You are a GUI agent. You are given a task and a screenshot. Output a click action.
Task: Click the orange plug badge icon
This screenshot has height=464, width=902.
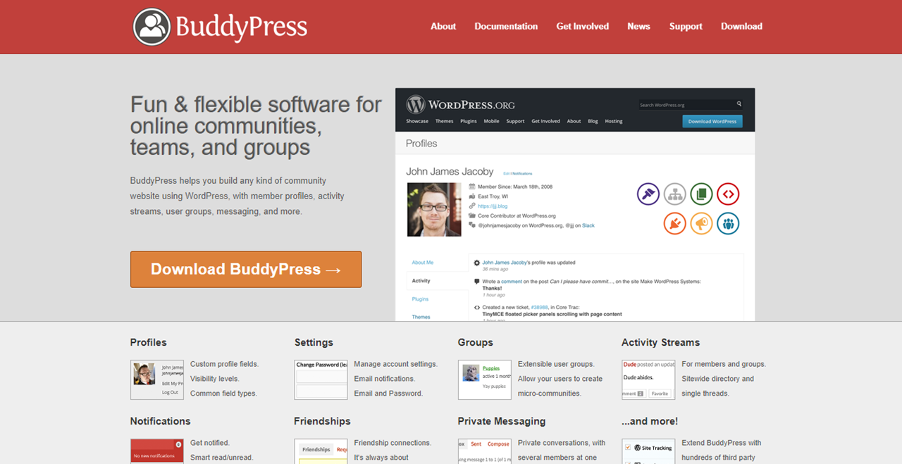point(675,224)
